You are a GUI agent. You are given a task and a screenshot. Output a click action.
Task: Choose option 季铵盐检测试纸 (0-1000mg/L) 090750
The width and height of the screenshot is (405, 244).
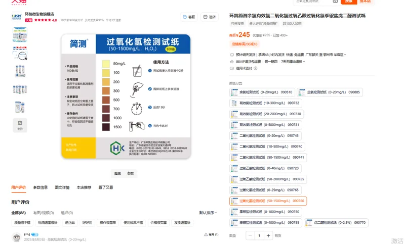tap(265, 212)
